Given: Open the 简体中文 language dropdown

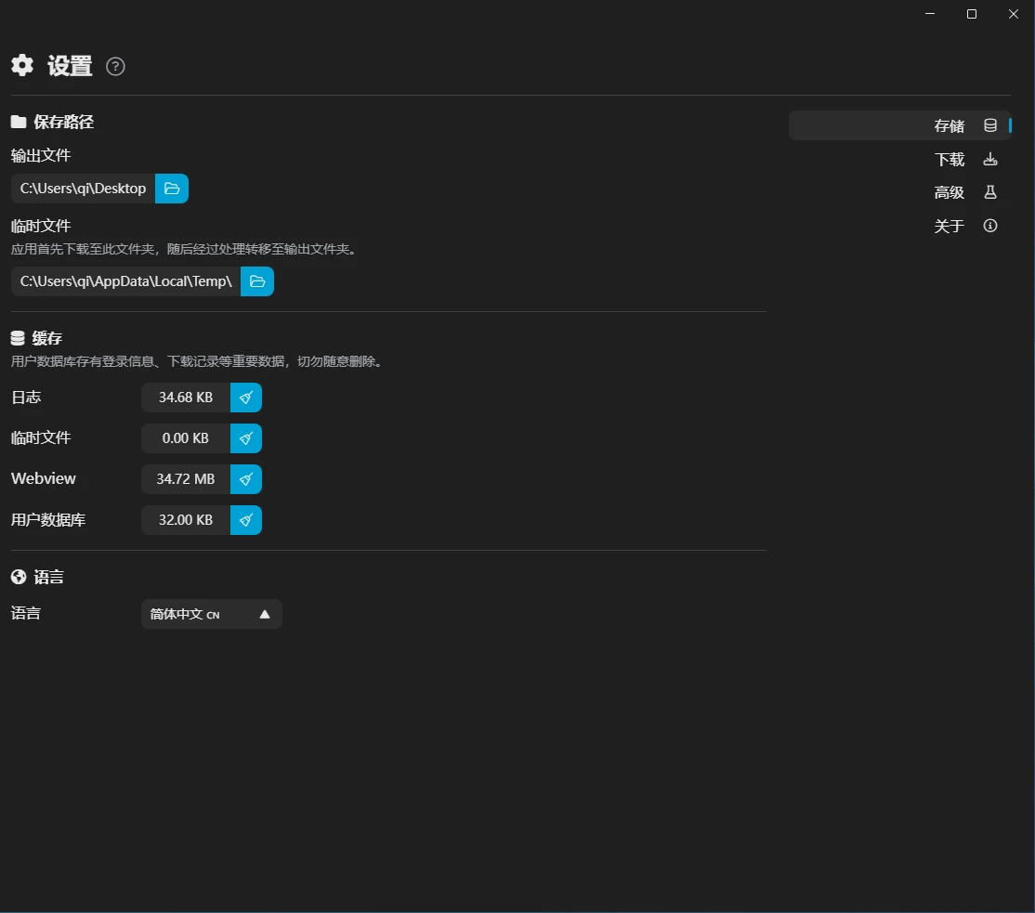Looking at the screenshot, I should 200,614.
